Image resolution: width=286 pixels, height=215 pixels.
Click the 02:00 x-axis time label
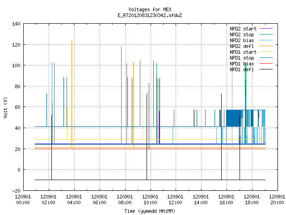(49, 202)
